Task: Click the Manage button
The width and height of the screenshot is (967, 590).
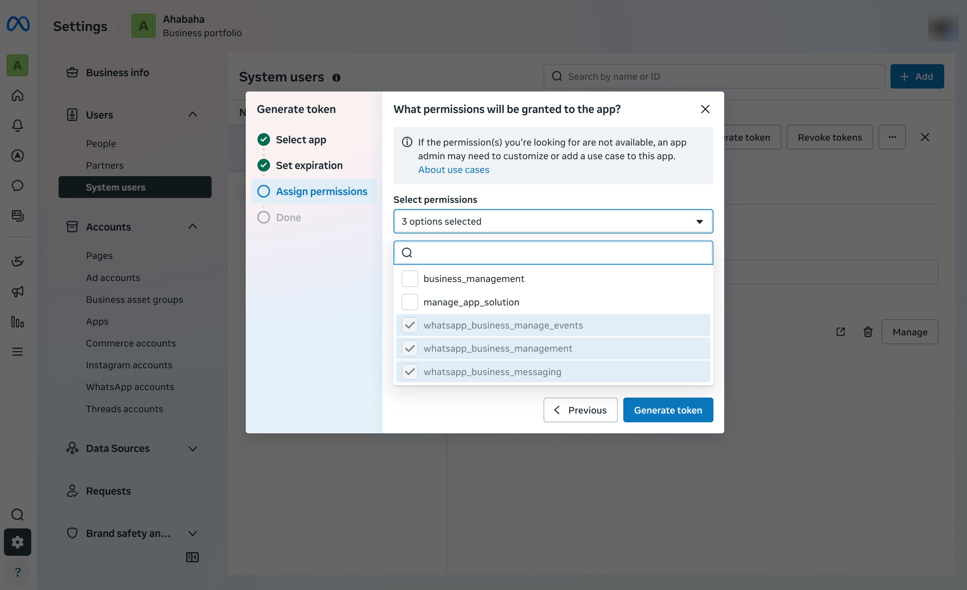Action: click(910, 332)
